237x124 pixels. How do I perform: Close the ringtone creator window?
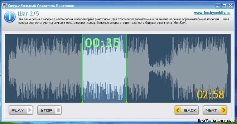(230, 6)
